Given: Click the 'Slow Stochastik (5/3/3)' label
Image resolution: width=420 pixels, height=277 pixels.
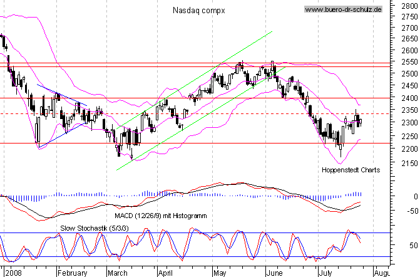Looking at the screenshot, I should pos(95,228).
